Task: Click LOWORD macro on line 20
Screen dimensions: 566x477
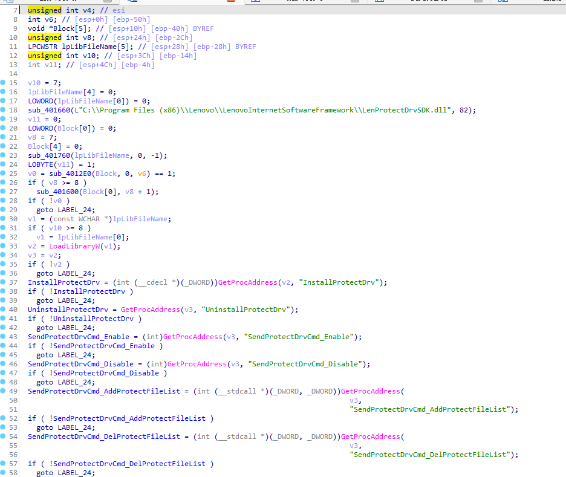Action: click(41, 128)
